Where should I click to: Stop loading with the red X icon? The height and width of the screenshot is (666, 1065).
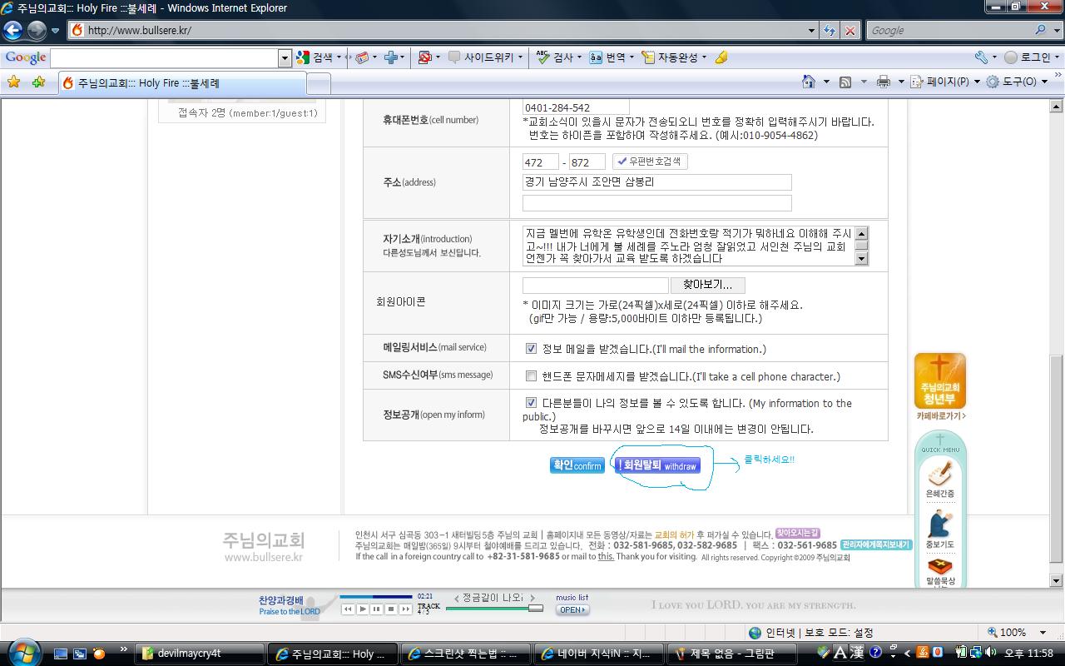(850, 31)
